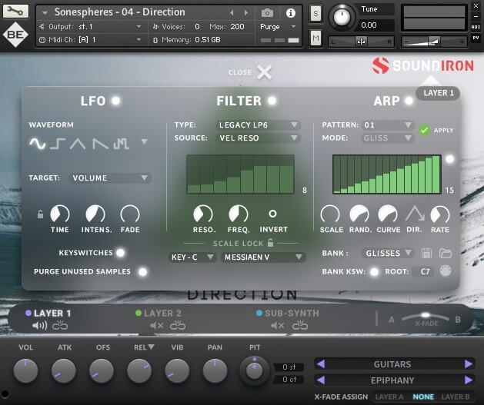Select next EPIPHANY sound arrow
Viewport: 484px width, 405px height.
point(469,380)
